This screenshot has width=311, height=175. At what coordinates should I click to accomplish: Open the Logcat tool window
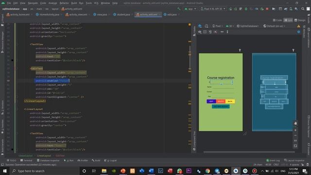click(x=110, y=160)
